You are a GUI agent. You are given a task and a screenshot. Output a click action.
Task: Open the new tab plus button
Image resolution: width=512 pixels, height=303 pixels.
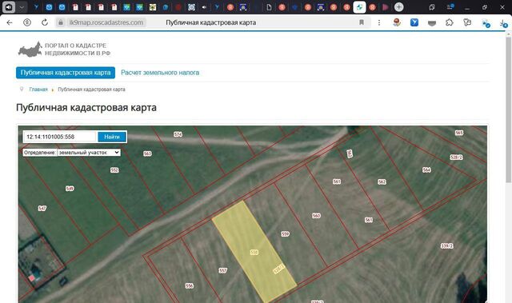398,7
